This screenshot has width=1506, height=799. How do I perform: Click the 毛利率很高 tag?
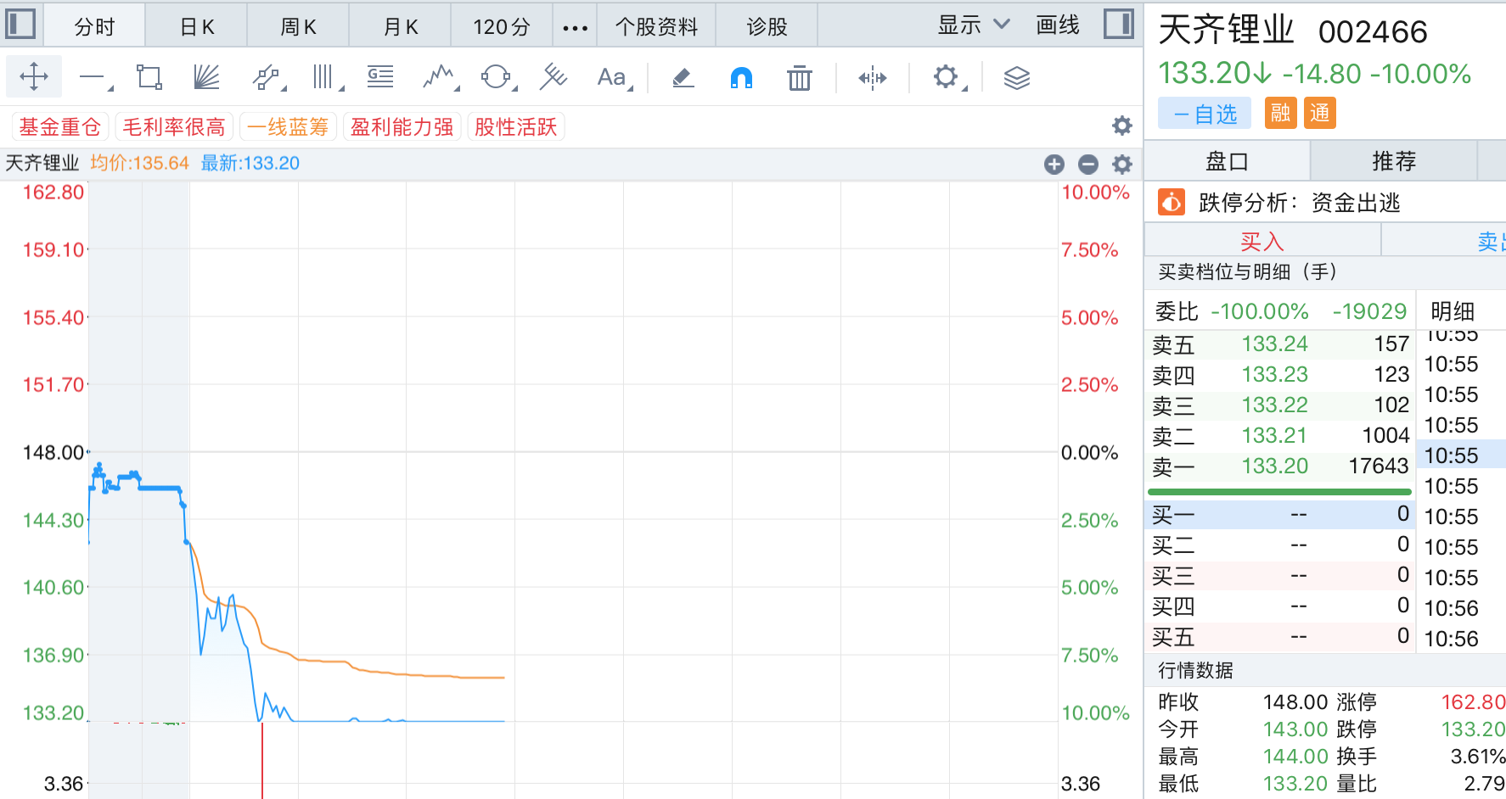tap(174, 127)
